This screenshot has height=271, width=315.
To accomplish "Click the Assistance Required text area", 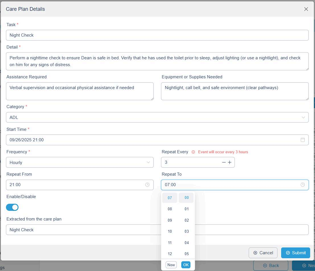I will click(80, 91).
